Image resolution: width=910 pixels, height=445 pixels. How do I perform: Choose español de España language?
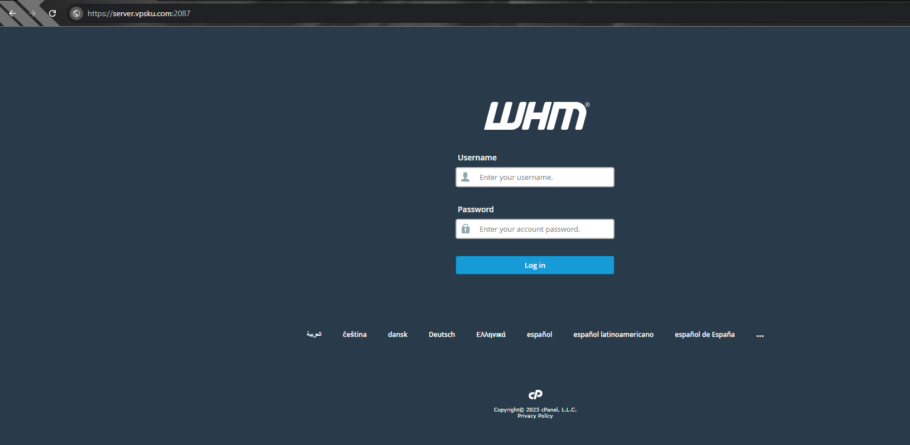pyautogui.click(x=705, y=334)
